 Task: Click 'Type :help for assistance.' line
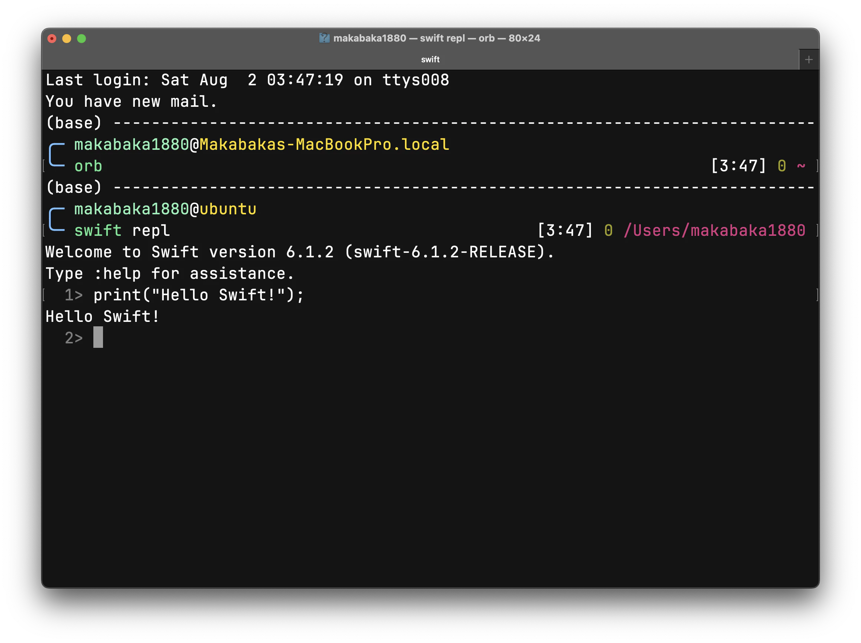click(x=170, y=274)
